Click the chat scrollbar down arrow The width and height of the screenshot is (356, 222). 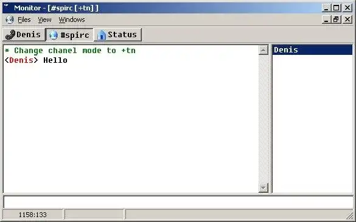(264, 188)
